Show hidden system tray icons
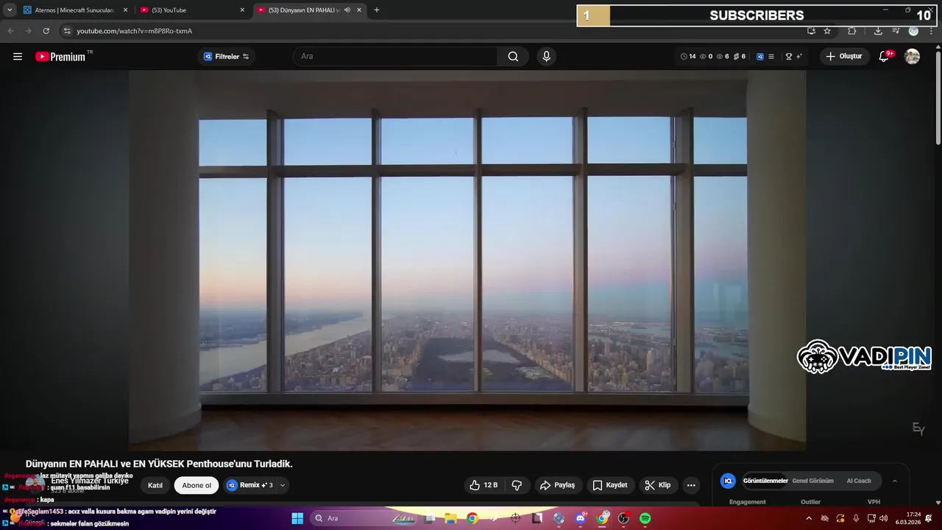The width and height of the screenshot is (942, 530). coord(809,518)
